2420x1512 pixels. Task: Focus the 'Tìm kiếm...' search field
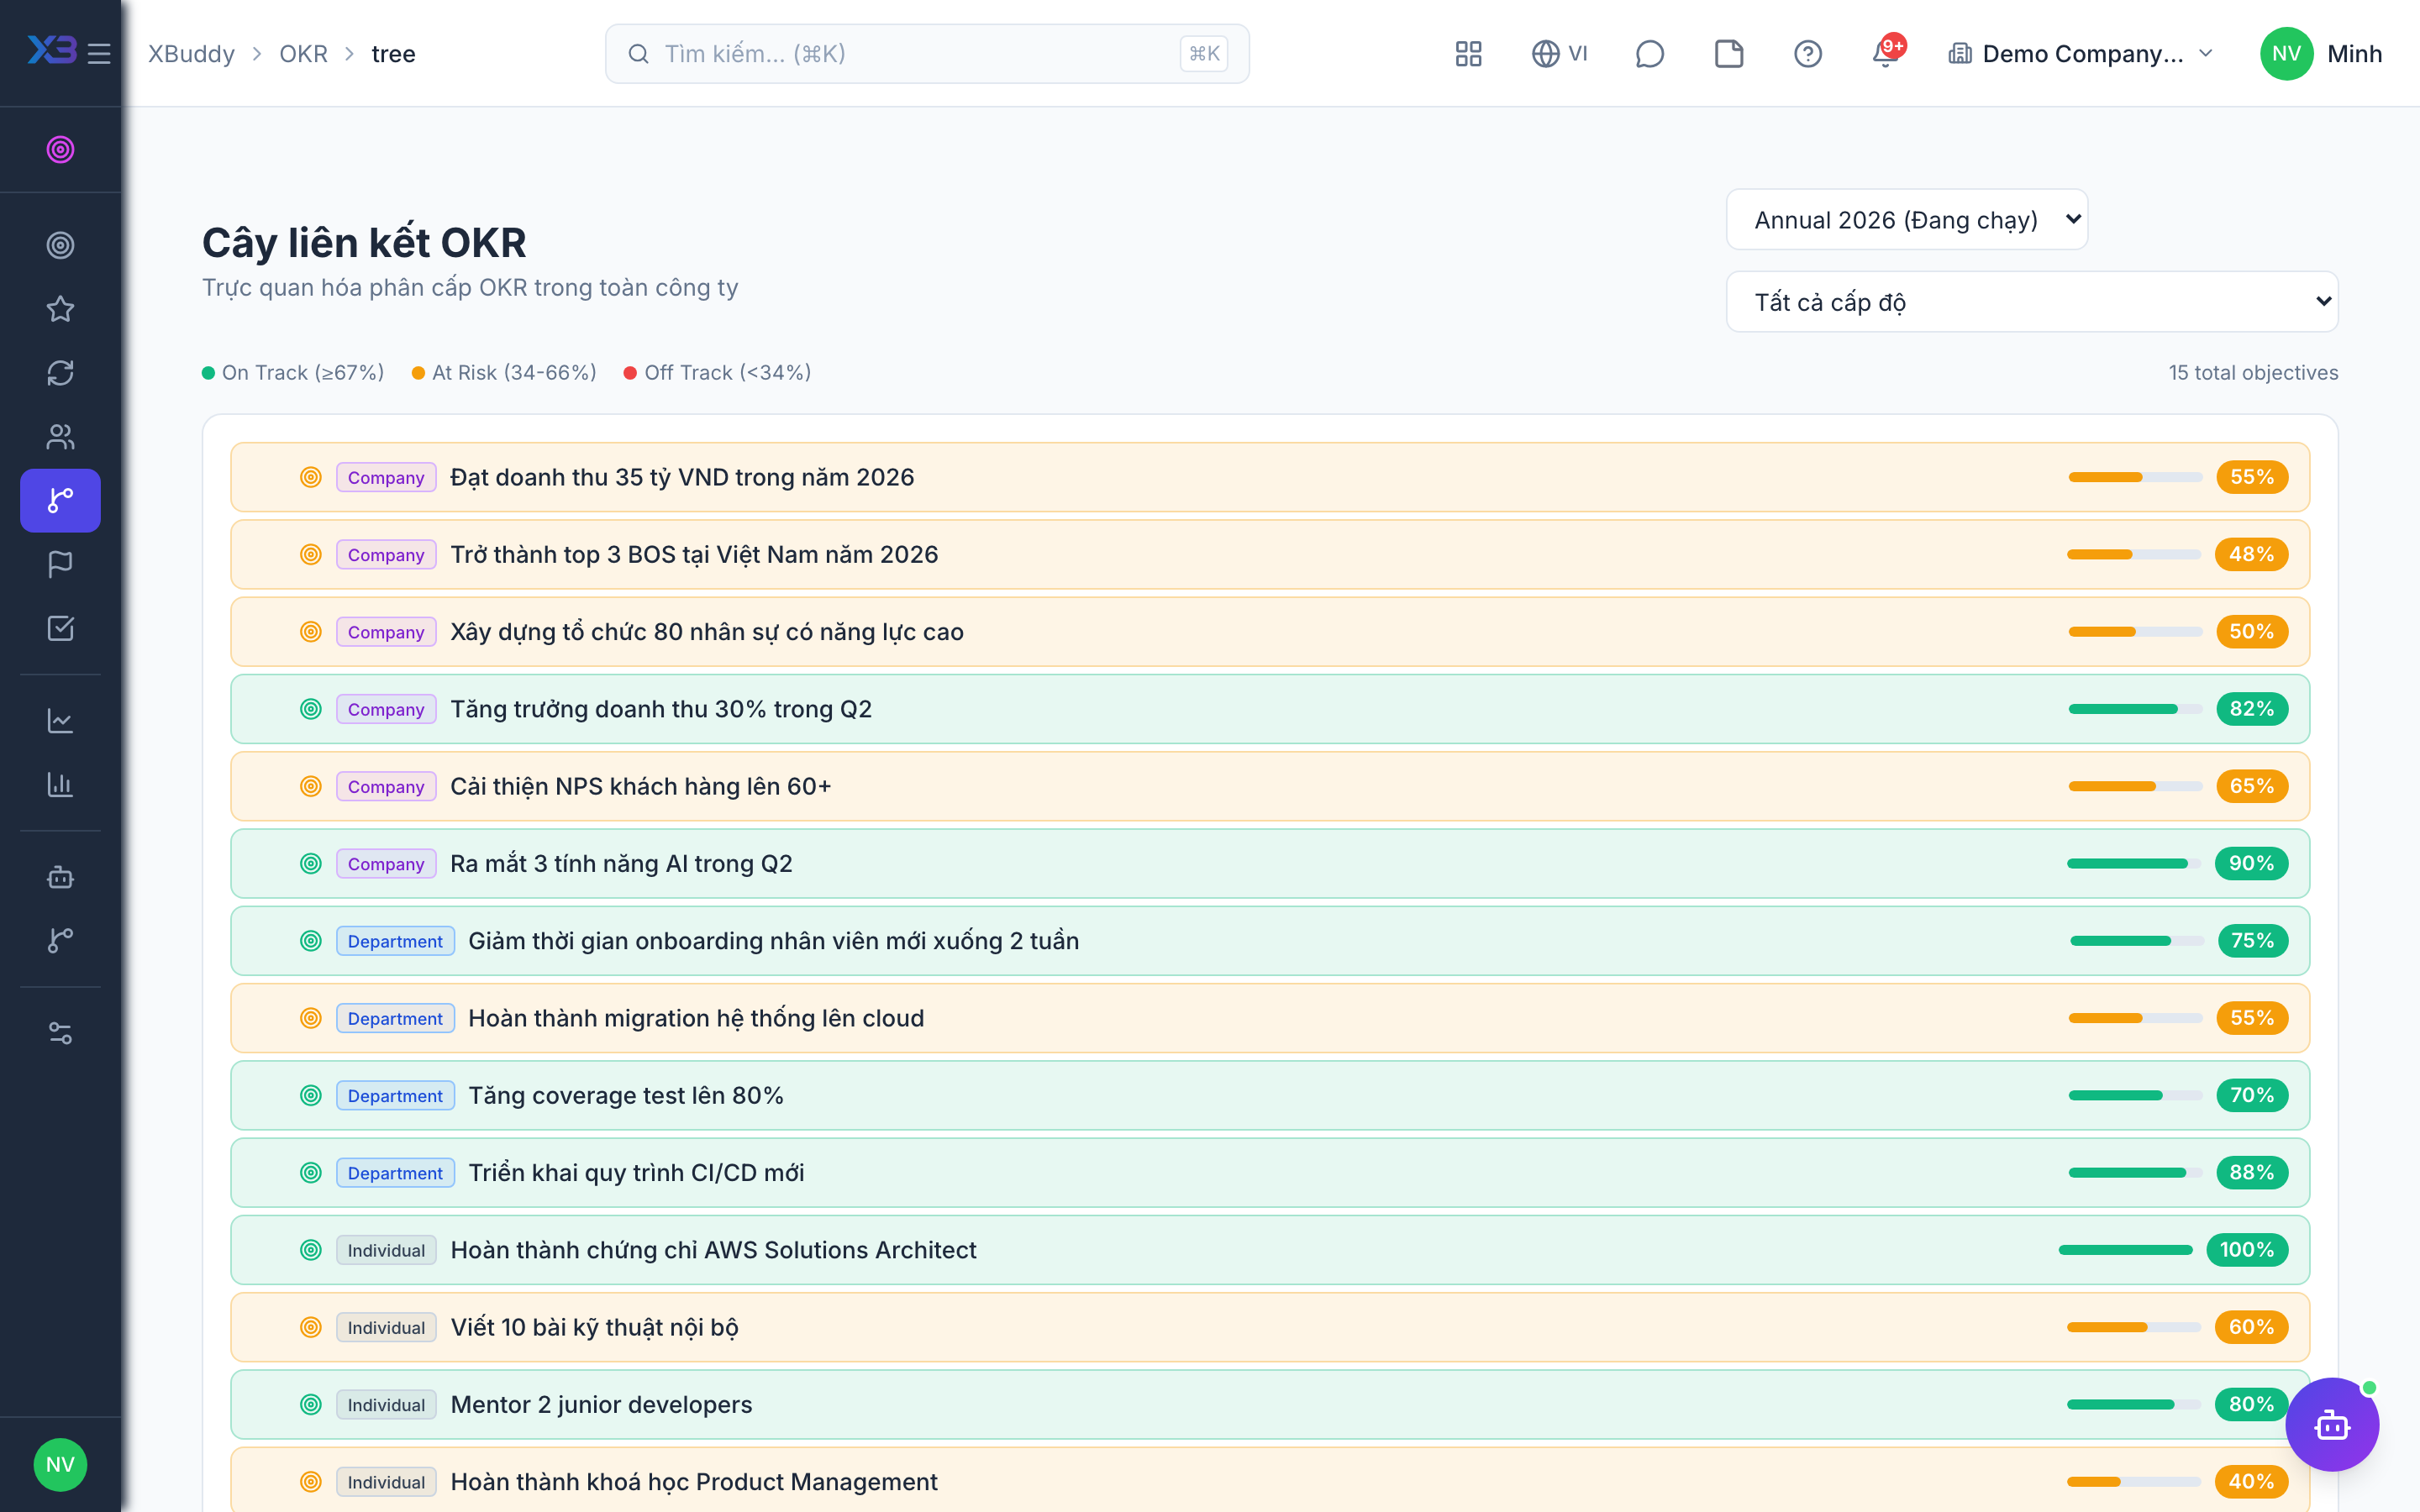pos(926,53)
